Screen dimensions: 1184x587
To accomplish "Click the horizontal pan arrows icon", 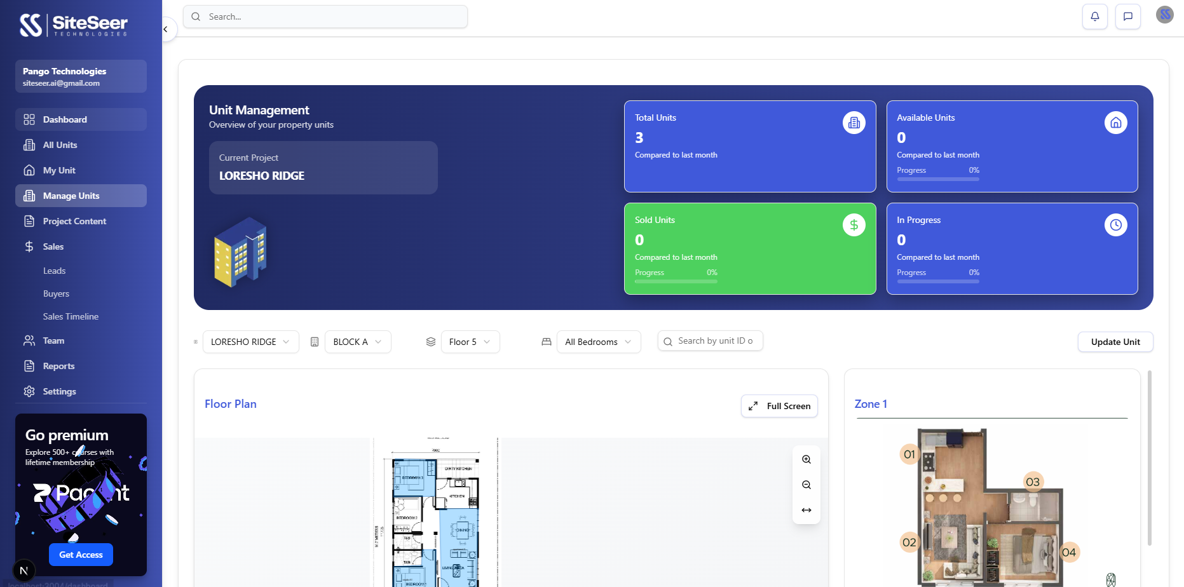I will pyautogui.click(x=806, y=509).
